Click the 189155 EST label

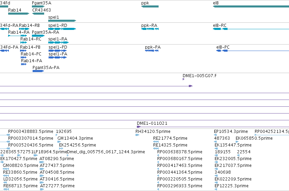pyautogui.click(x=223, y=152)
